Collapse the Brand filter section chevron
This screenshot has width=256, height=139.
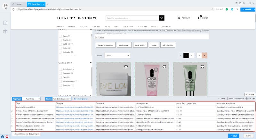click(91, 30)
